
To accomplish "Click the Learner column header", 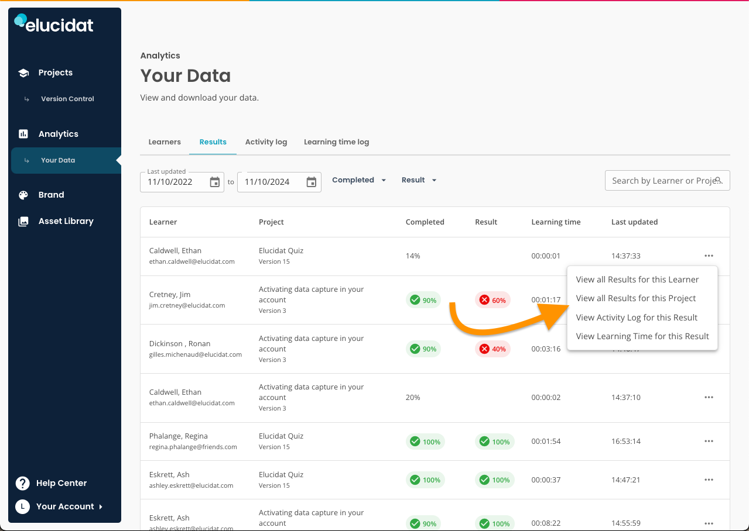I will click(x=163, y=222).
